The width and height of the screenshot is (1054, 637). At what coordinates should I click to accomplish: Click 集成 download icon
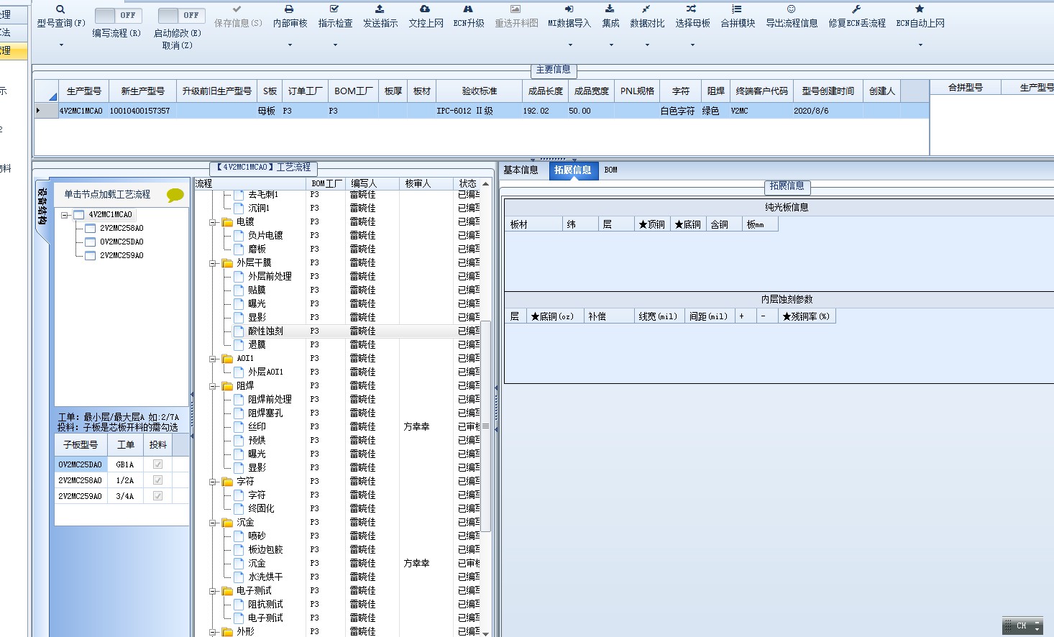610,9
